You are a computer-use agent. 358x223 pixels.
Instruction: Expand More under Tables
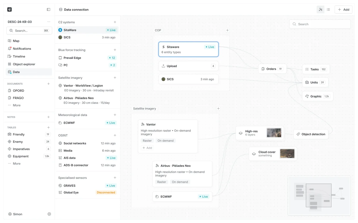[17, 164]
